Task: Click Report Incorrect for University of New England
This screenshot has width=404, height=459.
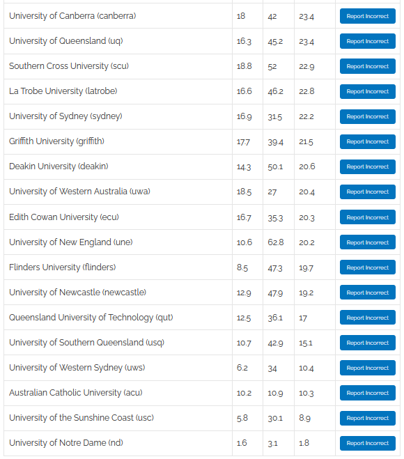Action: click(x=367, y=242)
